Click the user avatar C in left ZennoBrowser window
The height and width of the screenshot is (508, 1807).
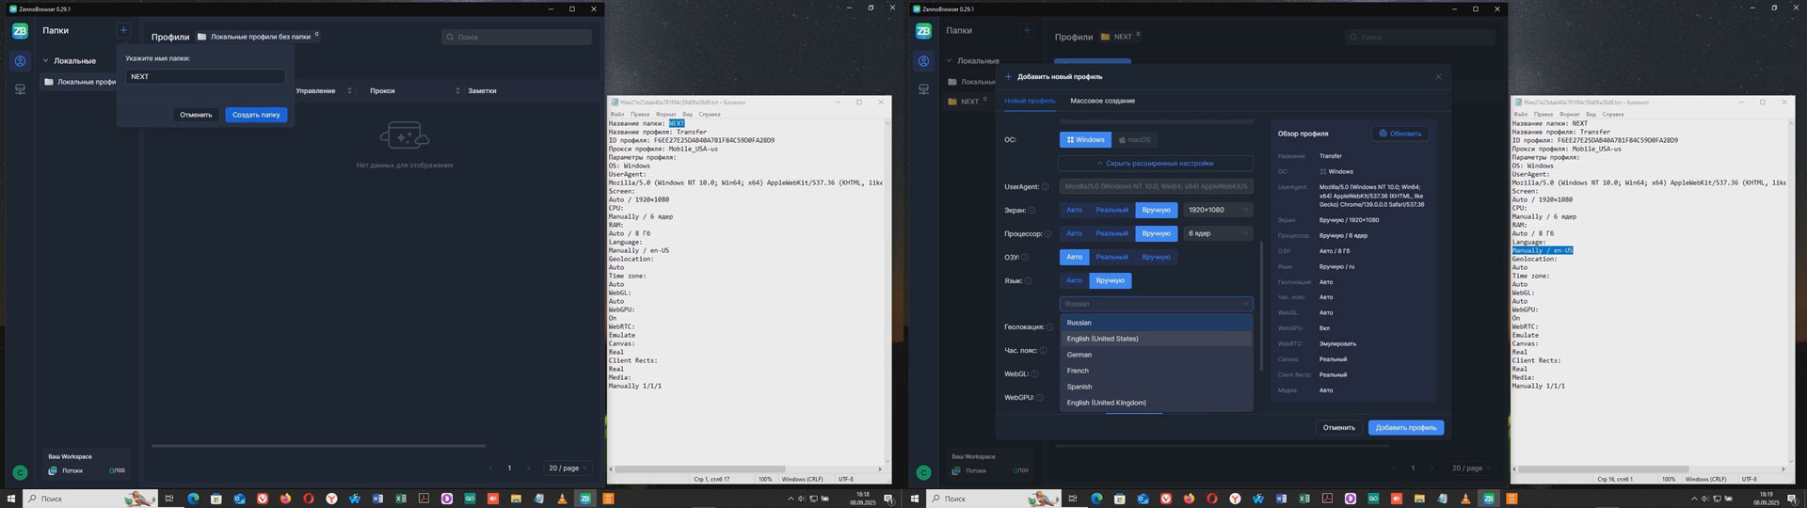(20, 472)
